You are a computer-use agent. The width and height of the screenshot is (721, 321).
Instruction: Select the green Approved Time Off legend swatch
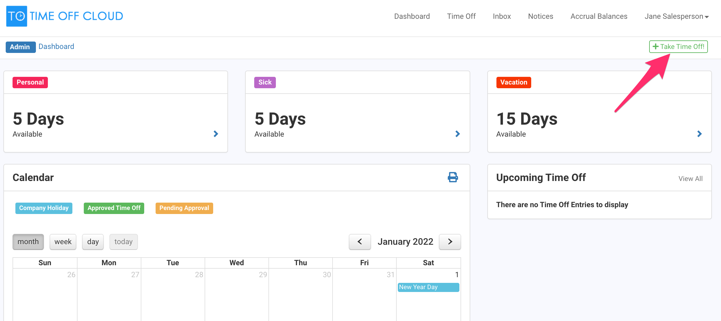[113, 208]
